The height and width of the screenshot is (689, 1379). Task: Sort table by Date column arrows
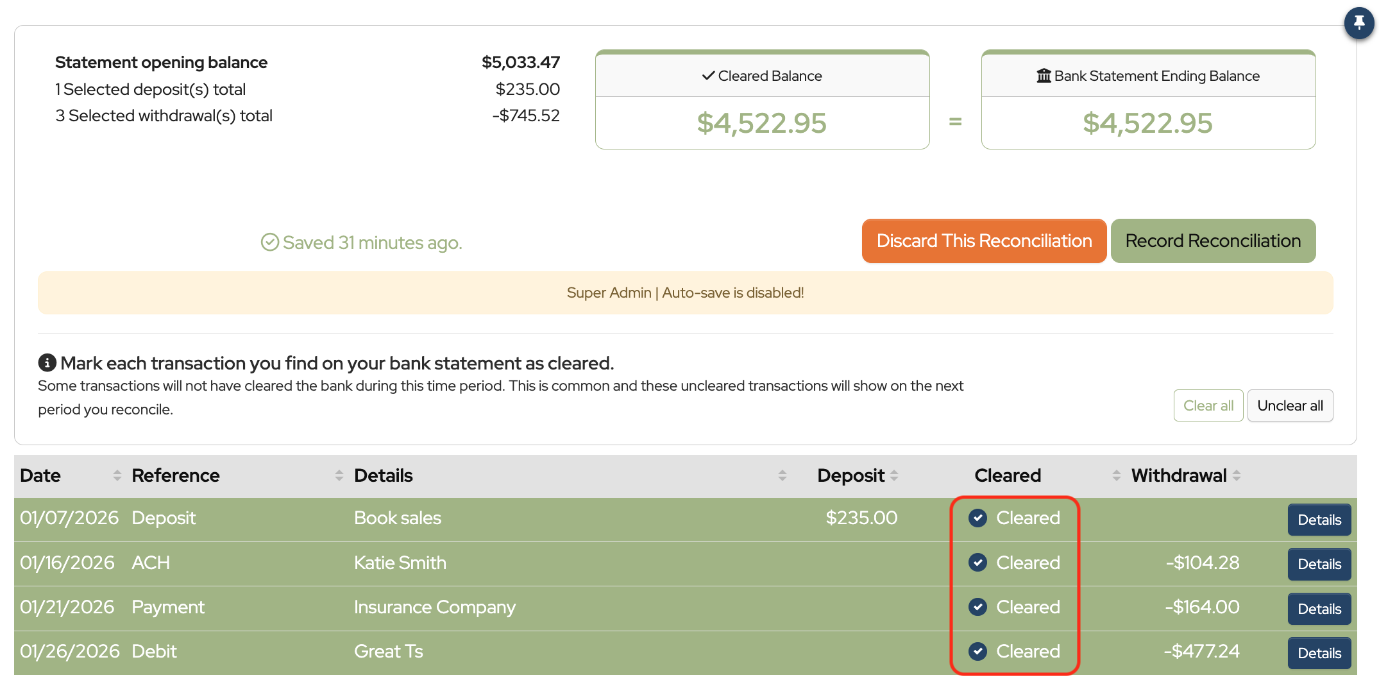(117, 475)
